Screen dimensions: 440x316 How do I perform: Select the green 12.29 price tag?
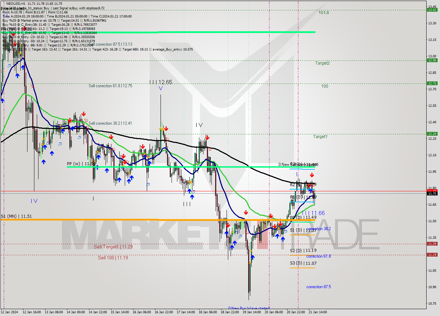432,134
